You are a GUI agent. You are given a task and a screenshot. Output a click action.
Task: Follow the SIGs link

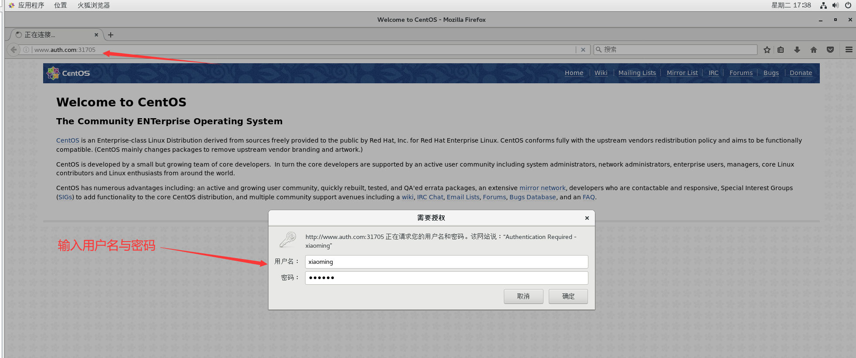[x=65, y=197]
